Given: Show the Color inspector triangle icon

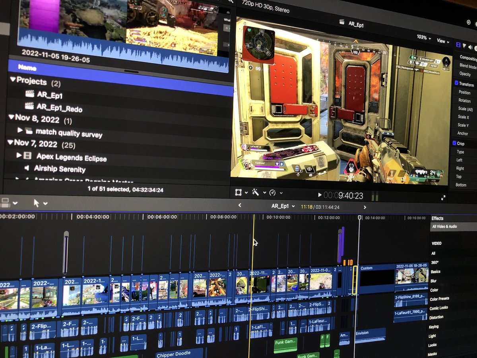Looking at the screenshot, I should click(x=464, y=45).
